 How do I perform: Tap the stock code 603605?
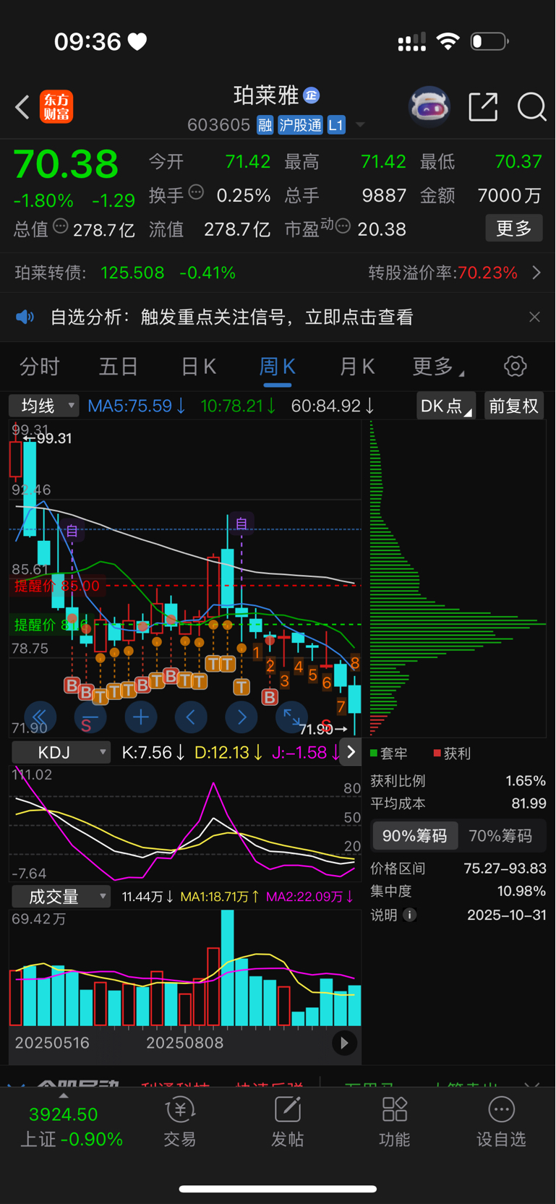[218, 125]
